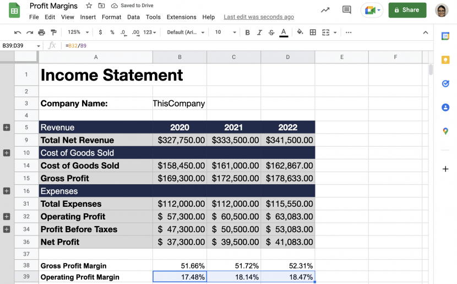Select column B header
Screen dimensions: 457x284
[180, 57]
